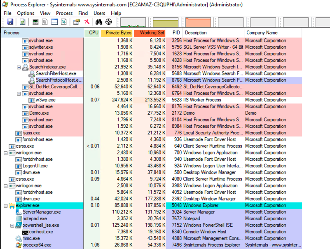
Task: Toggle the Show Process Tree toolbar icon
Action: pyautogui.click(x=44, y=22)
